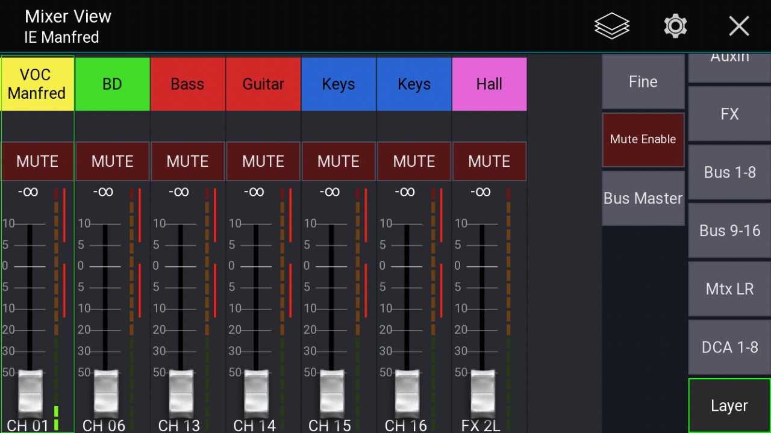Show the DCA 1-8 layer
Screen dimensions: 771x433
(x=729, y=347)
